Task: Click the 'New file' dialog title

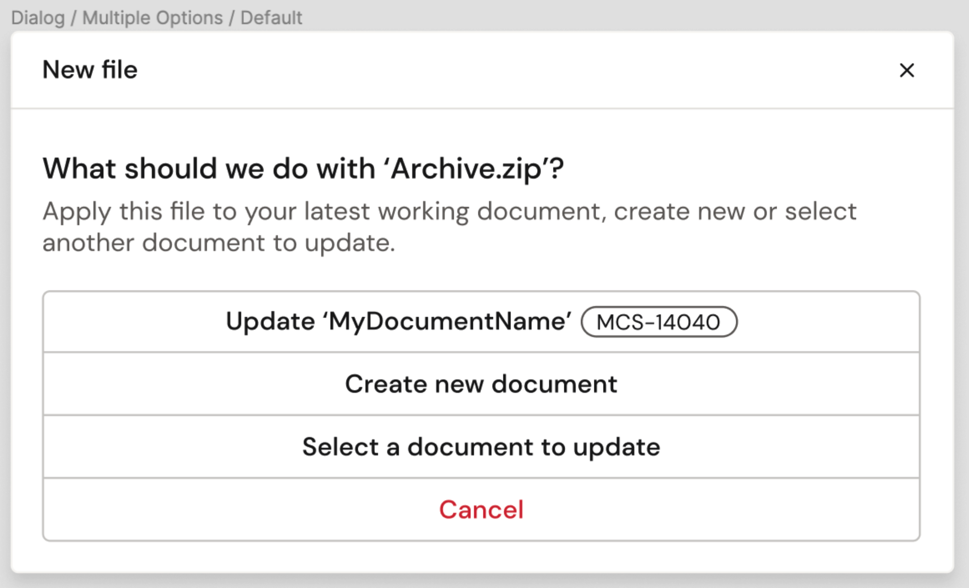Action: [90, 70]
